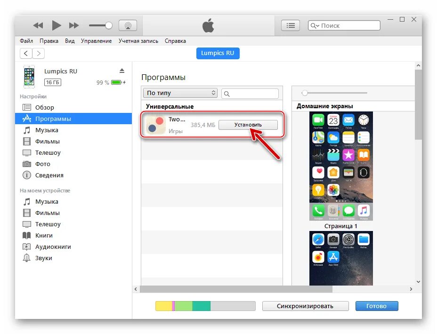Click the battery charge indicator icon
This screenshot has height=334, width=437.
point(117,82)
